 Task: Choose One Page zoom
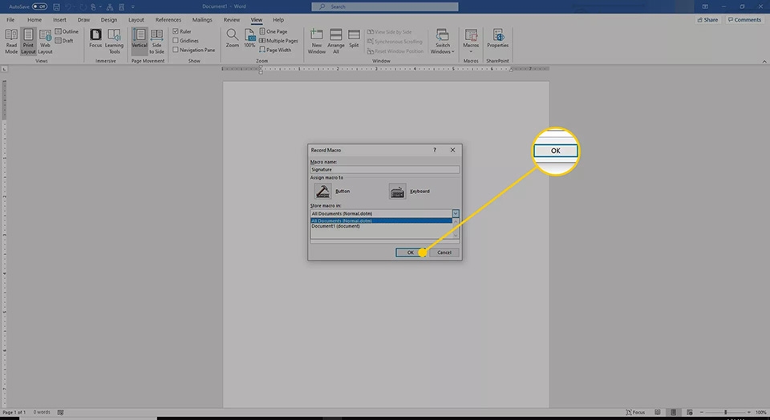coord(273,31)
